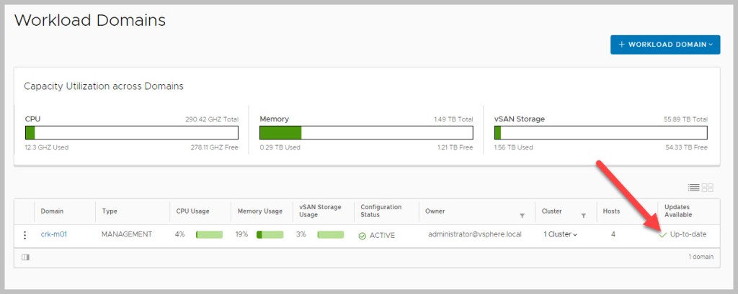This screenshot has width=738, height=294.
Task: Open the row actions menu for crk-m01
Action: [25, 235]
